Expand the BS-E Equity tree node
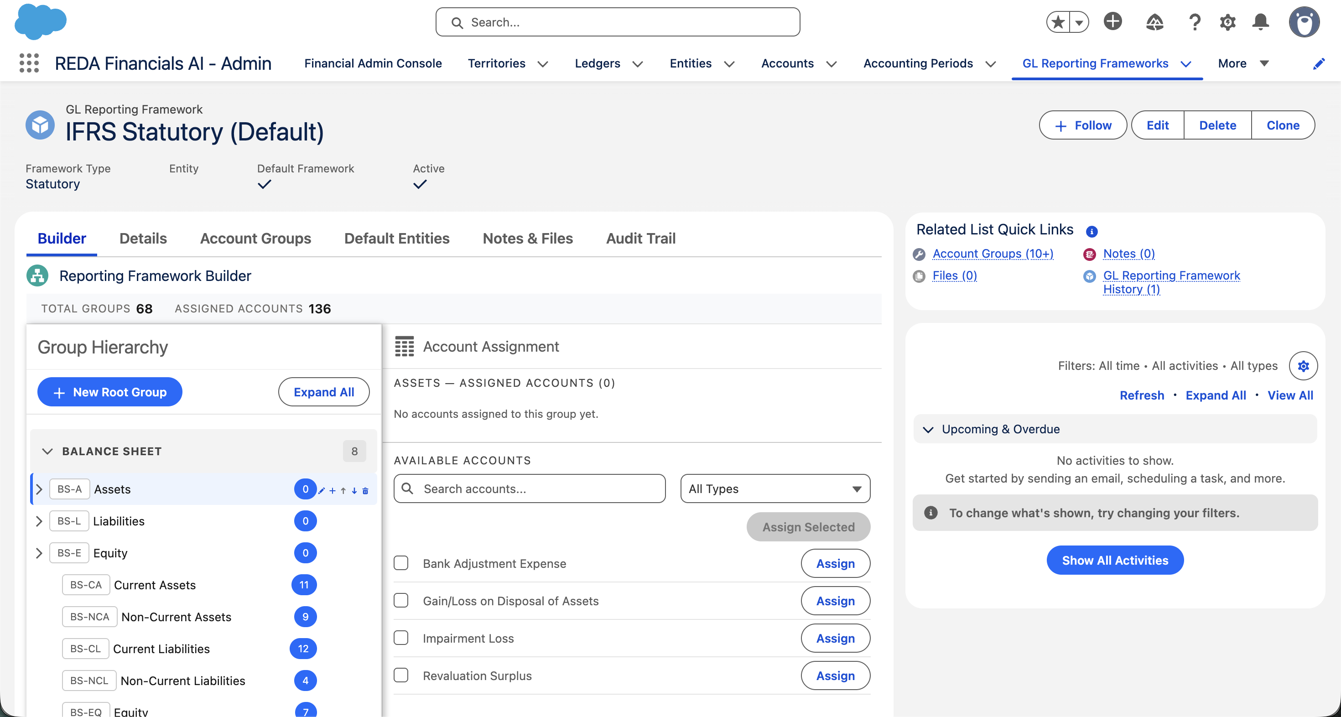 39,553
